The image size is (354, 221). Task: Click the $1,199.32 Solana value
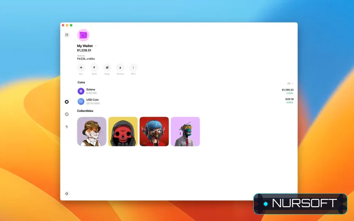(x=288, y=90)
